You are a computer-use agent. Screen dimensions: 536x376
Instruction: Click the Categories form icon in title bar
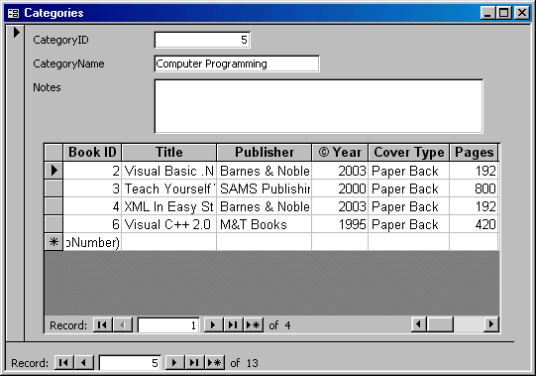13,13
